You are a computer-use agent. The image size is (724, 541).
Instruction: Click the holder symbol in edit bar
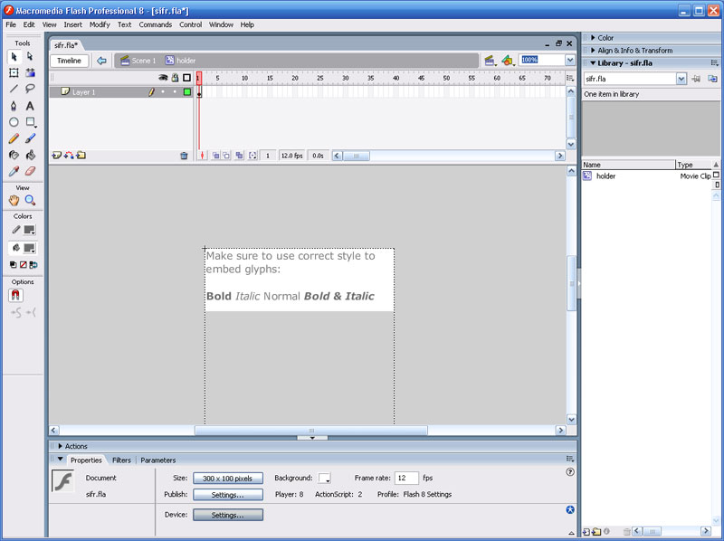point(180,61)
